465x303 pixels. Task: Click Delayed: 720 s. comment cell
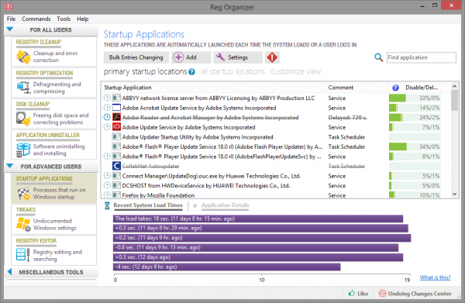(347, 118)
